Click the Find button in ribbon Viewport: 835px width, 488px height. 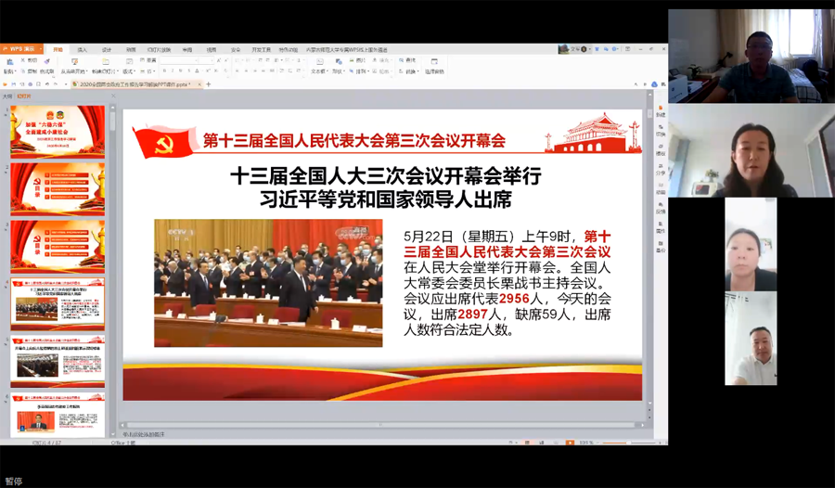pyautogui.click(x=410, y=60)
